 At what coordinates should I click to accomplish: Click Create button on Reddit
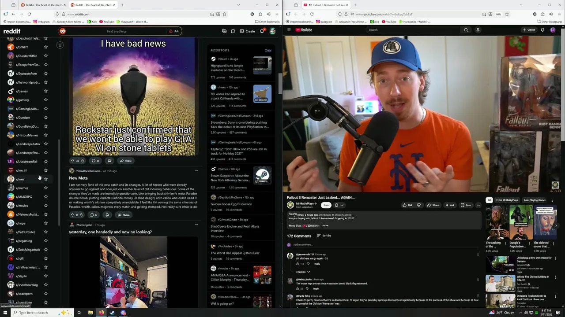[x=247, y=31]
